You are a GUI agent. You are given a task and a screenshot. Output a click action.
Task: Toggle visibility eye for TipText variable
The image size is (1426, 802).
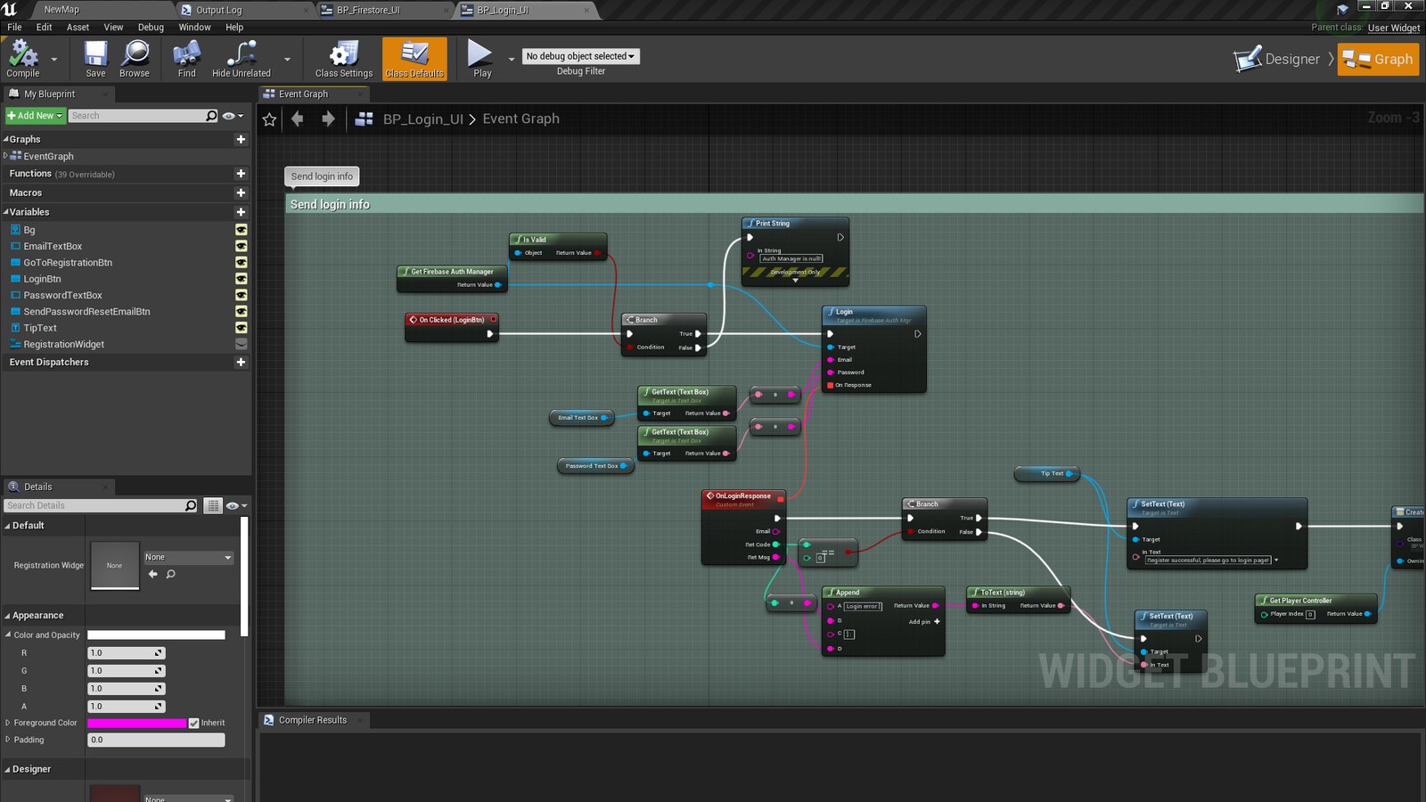(x=241, y=328)
